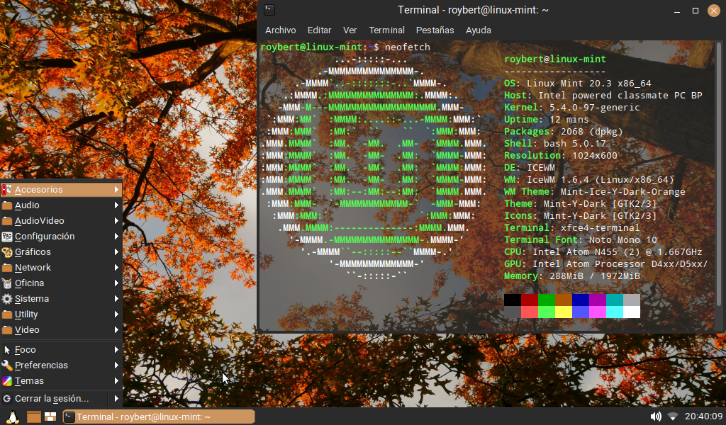The width and height of the screenshot is (726, 425).
Task: Click the 'Memory: 288MiB / 1972MiB' line
Action: point(572,276)
